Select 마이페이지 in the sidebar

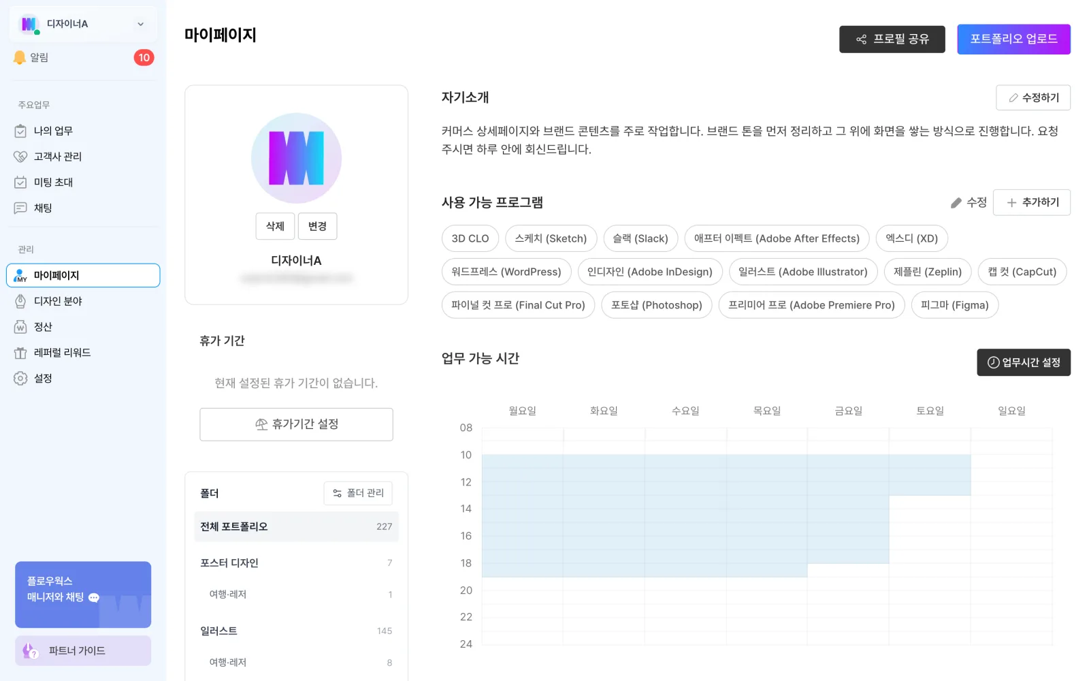[83, 275]
